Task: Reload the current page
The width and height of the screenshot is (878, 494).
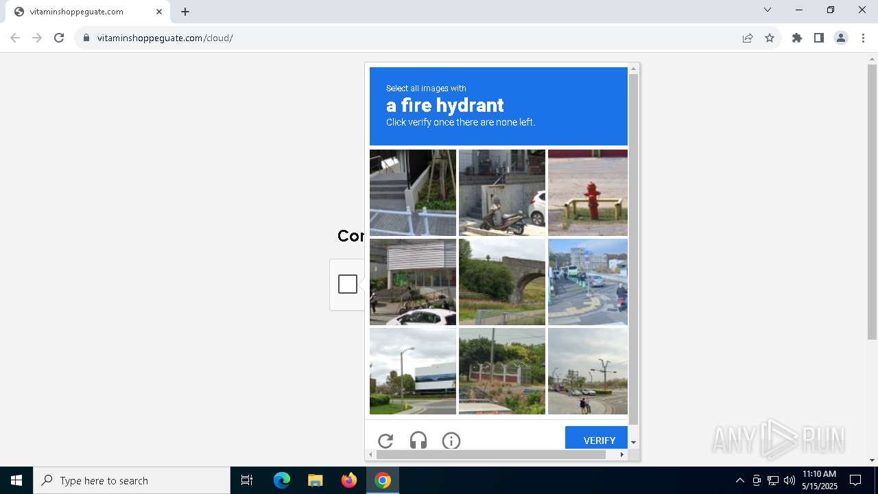Action: click(x=59, y=38)
